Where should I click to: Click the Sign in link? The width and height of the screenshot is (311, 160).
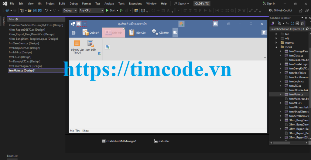[269, 4]
